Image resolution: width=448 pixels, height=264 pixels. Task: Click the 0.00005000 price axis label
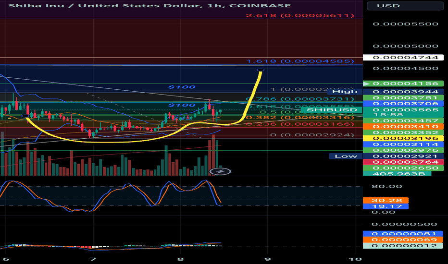point(405,46)
